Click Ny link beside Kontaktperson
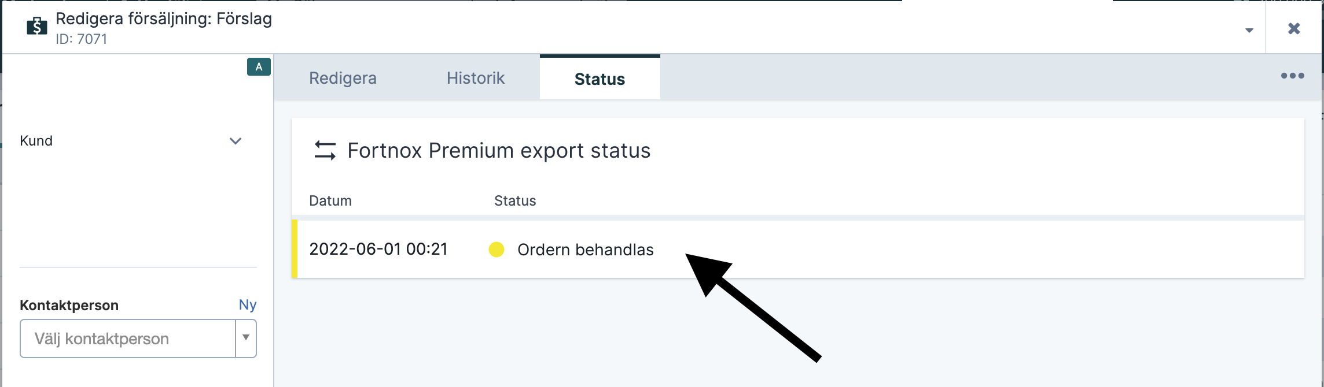1324x387 pixels. point(248,305)
